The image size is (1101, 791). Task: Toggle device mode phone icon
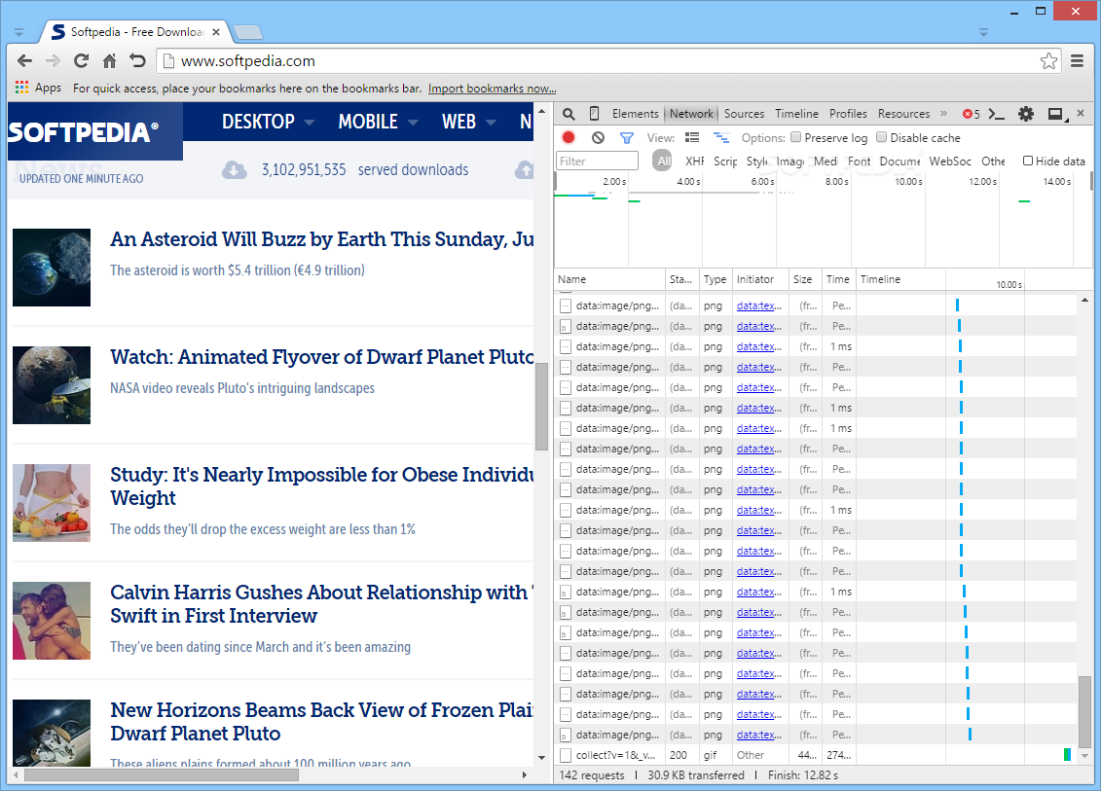[x=594, y=114]
